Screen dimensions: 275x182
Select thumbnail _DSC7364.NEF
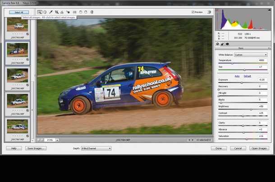[18, 50]
